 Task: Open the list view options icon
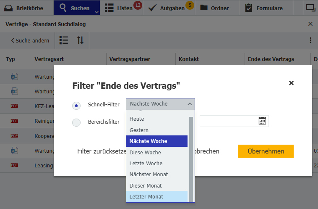(x=64, y=40)
